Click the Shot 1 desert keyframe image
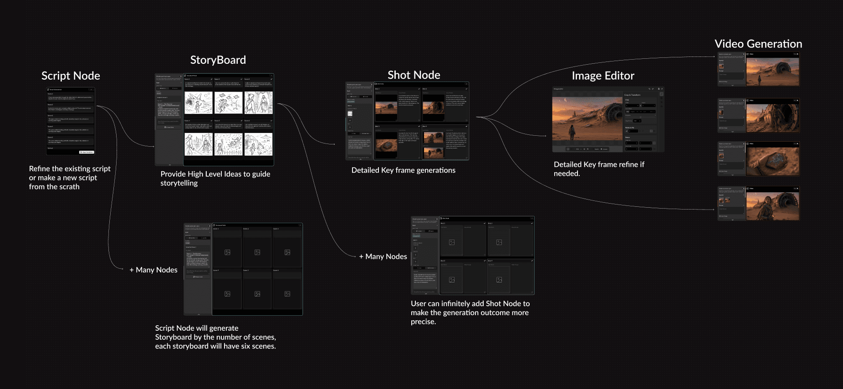 pyautogui.click(x=386, y=107)
